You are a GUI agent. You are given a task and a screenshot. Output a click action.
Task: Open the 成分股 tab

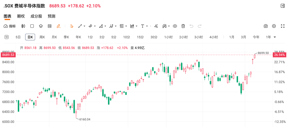tap(36, 16)
